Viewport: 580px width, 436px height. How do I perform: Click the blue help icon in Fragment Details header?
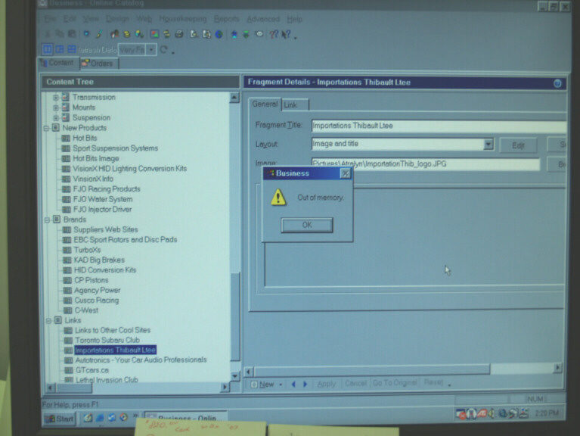(x=557, y=83)
